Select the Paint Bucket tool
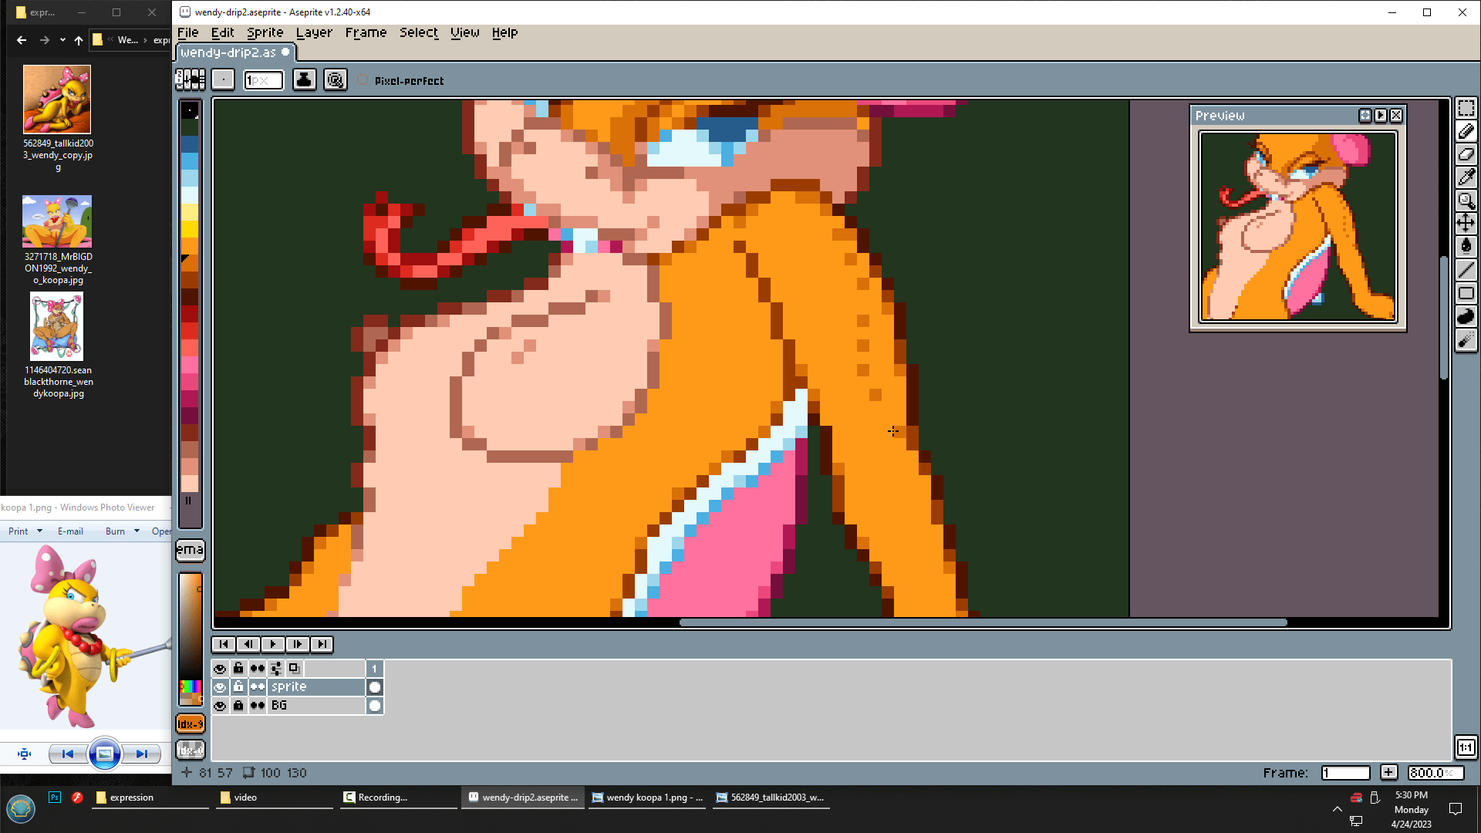Image resolution: width=1481 pixels, height=833 pixels. 1466,247
